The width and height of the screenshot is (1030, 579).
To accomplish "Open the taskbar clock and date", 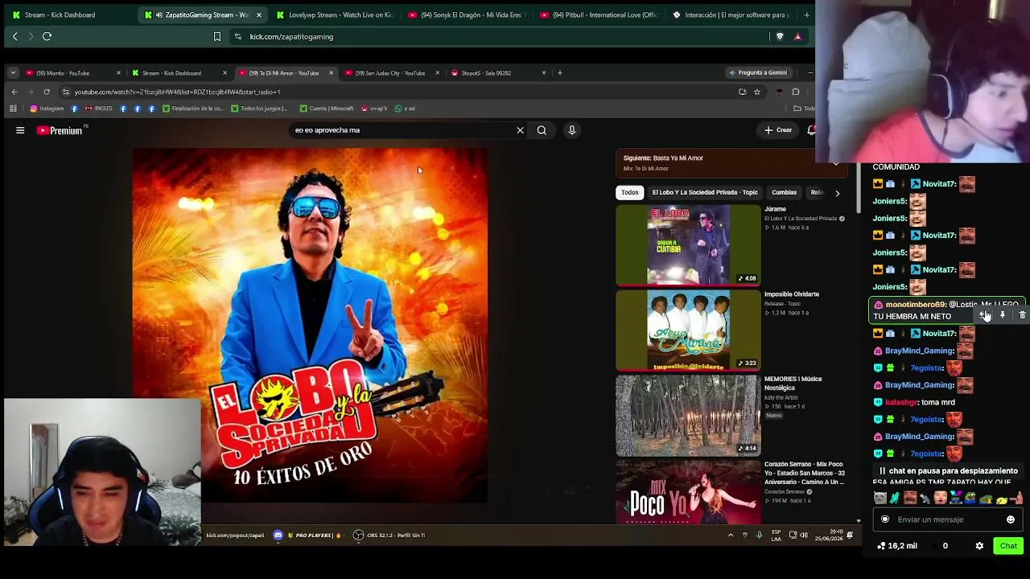I will click(x=829, y=536).
